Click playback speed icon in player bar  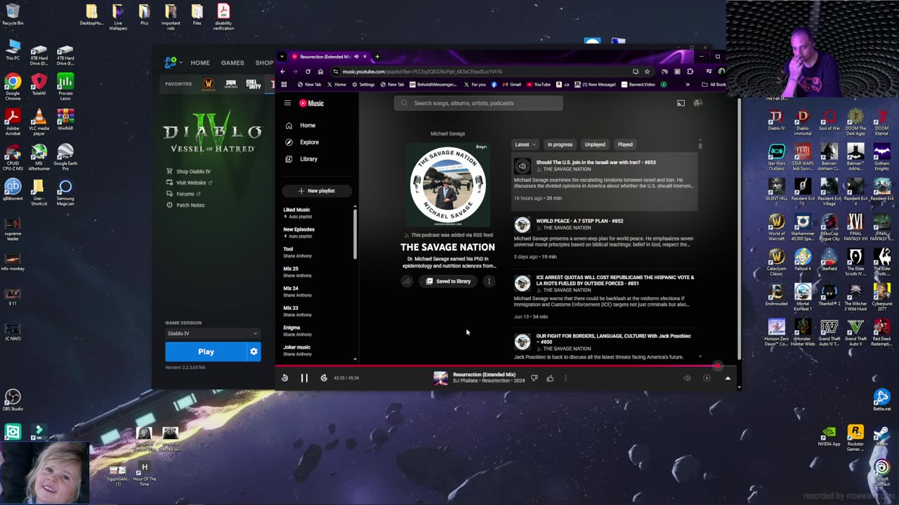coord(707,378)
